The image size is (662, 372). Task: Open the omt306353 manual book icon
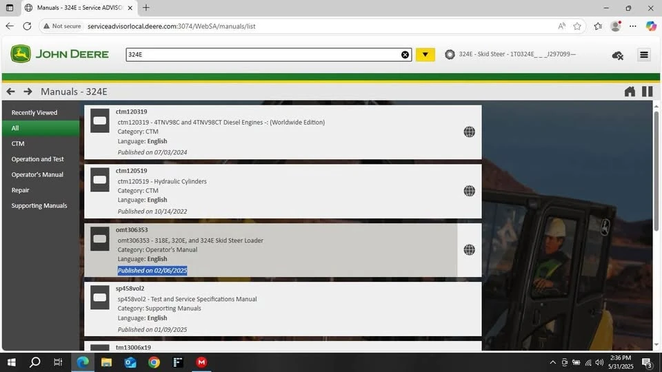pyautogui.click(x=99, y=239)
